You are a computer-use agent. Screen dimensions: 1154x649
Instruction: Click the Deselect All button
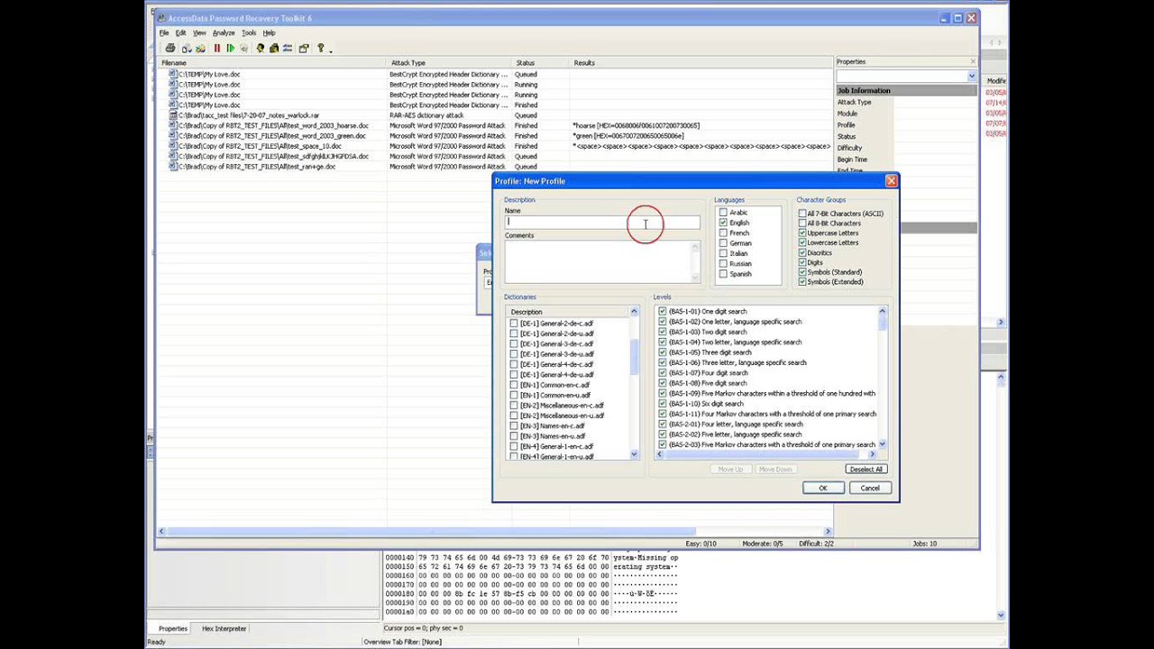(865, 469)
